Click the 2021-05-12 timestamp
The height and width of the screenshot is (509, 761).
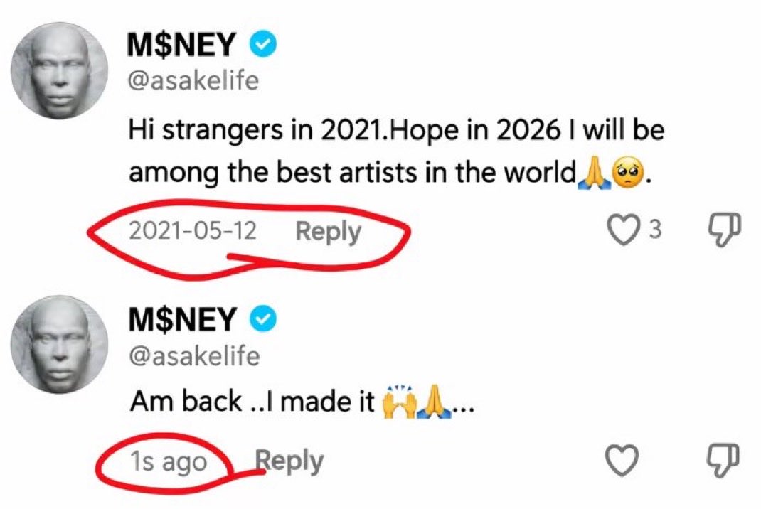point(192,230)
